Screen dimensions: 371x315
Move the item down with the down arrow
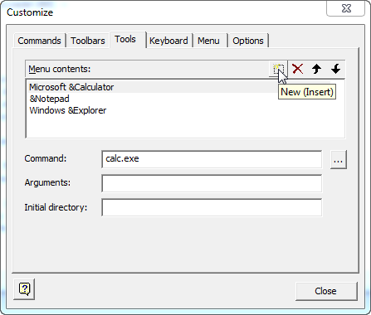click(x=335, y=69)
